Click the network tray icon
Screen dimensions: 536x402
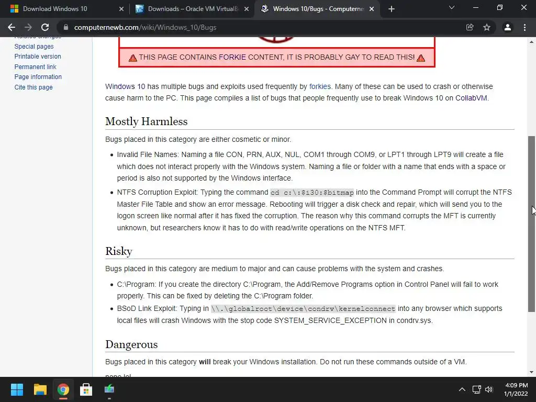476,389
